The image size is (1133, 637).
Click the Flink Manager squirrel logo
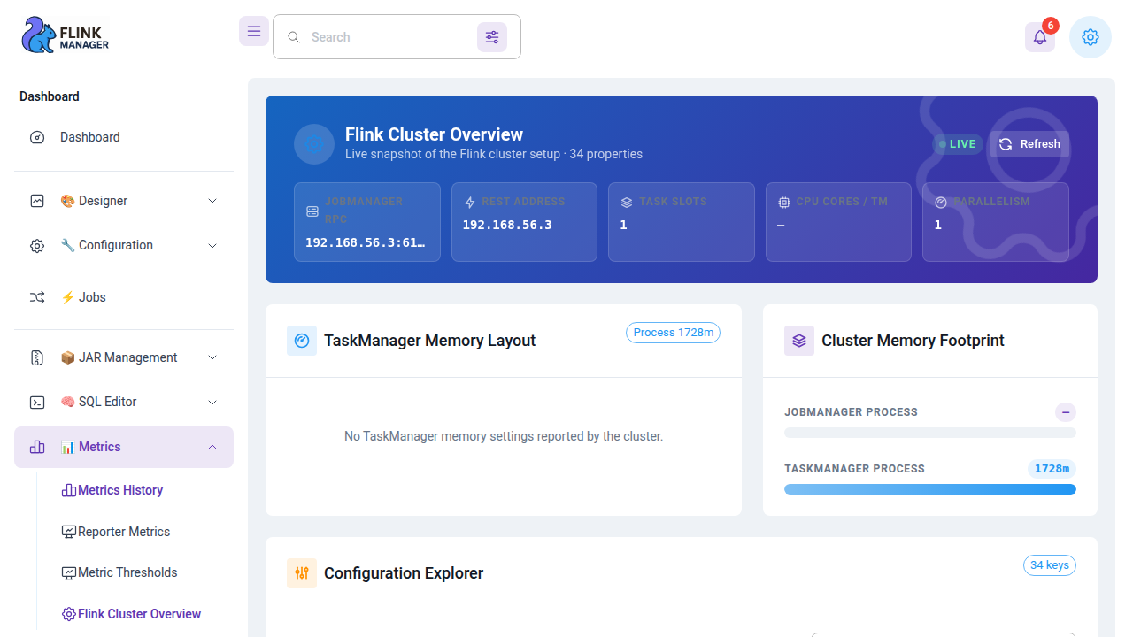tap(65, 35)
